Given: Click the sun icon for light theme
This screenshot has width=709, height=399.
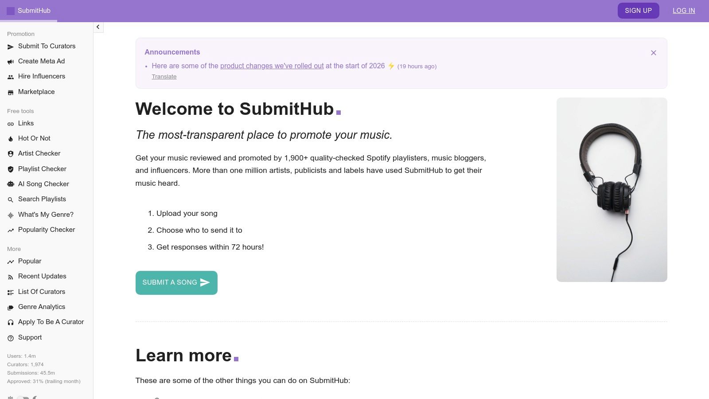Looking at the screenshot, I should point(10,397).
